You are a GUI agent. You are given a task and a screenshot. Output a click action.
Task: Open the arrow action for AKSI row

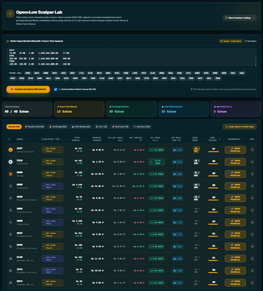pos(252,234)
